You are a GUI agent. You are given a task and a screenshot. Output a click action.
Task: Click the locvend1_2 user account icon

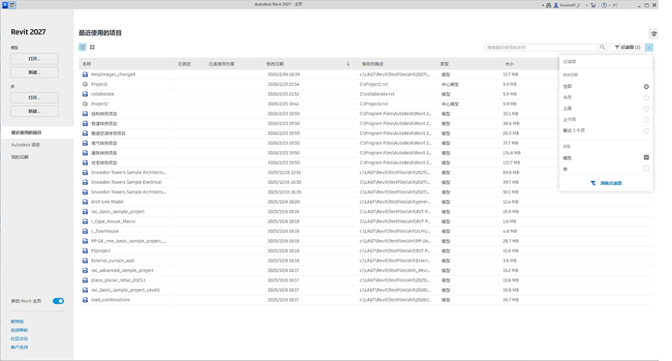556,5
